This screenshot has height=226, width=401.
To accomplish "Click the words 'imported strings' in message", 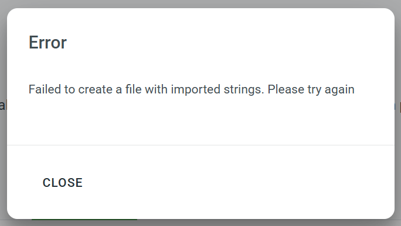I will pyautogui.click(x=217, y=89).
